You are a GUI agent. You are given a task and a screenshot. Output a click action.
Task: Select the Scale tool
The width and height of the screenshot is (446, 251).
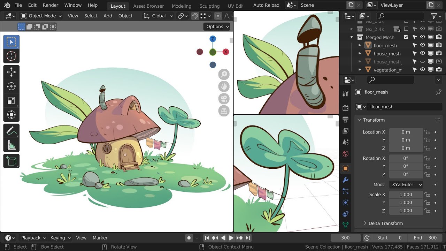click(11, 101)
